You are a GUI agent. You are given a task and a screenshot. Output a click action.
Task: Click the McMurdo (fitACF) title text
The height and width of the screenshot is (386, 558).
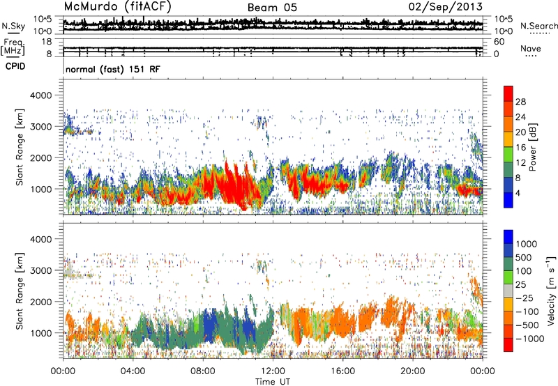117,6
